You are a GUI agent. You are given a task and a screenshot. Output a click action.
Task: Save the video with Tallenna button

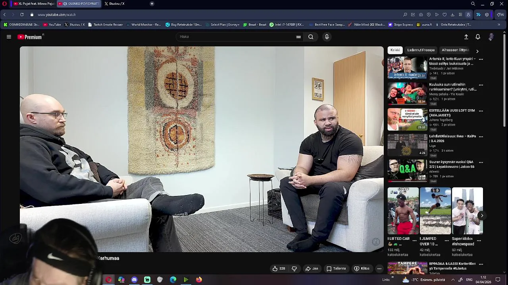[x=336, y=269]
